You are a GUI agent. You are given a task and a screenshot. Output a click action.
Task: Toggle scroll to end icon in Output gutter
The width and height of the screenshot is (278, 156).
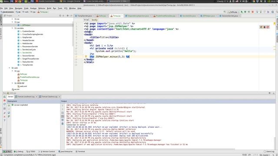coord(63,116)
